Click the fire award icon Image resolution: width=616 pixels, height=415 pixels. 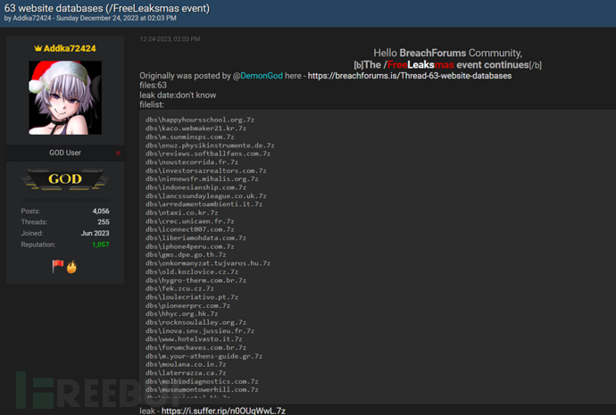tap(71, 266)
